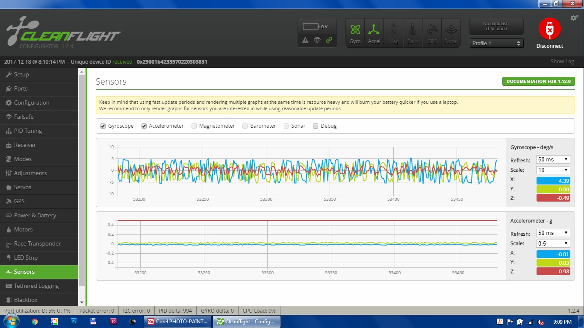Open Accelerometer Scale dropdown
Image resolution: width=584 pixels, height=328 pixels.
click(x=553, y=243)
